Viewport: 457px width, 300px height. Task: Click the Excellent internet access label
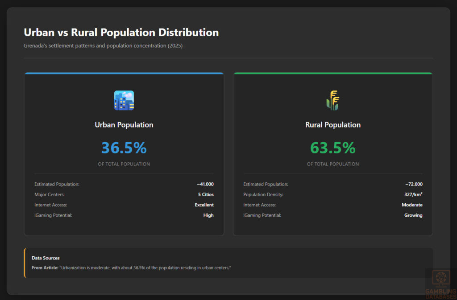point(204,205)
